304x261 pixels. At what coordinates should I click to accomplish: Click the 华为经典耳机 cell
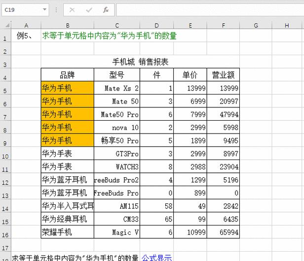click(68, 219)
